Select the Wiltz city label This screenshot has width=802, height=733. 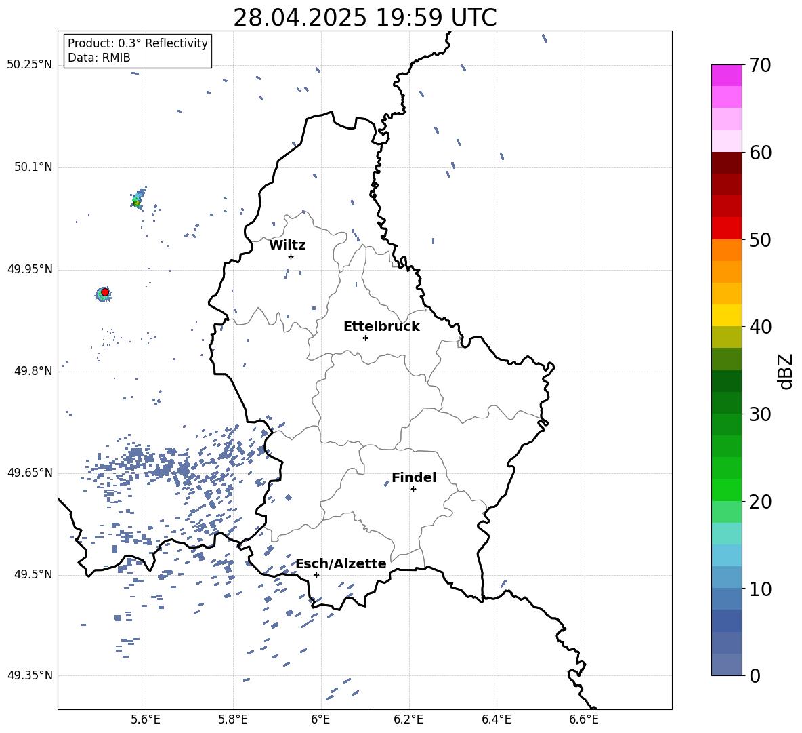287,245
